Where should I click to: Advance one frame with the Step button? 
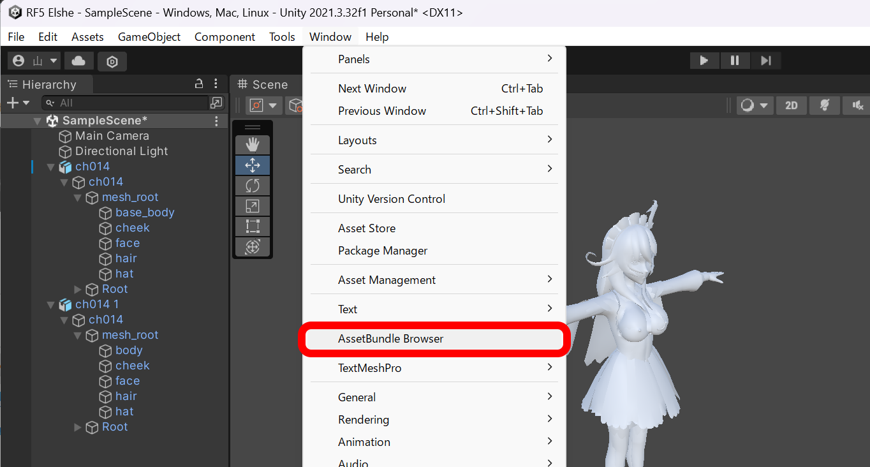click(766, 61)
